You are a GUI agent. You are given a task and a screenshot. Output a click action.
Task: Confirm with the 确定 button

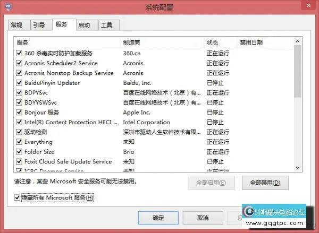pyautogui.click(x=158, y=218)
